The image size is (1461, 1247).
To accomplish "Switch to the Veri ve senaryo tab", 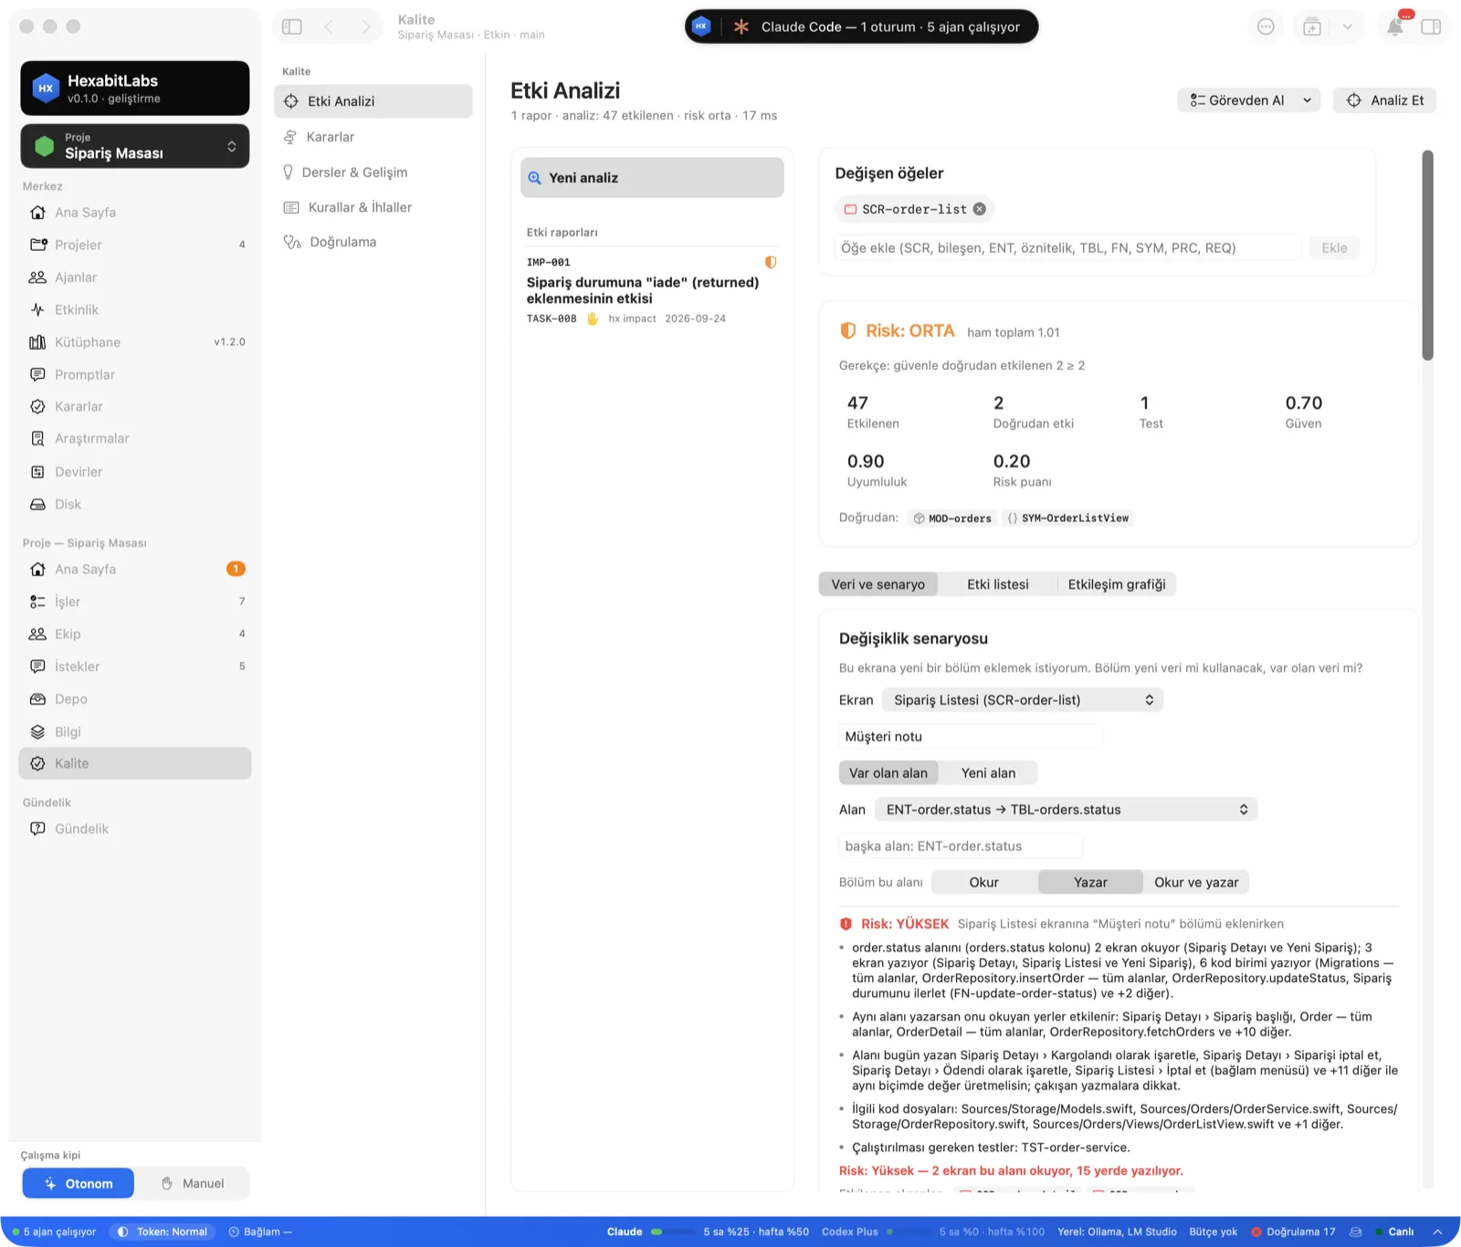I will [x=878, y=584].
